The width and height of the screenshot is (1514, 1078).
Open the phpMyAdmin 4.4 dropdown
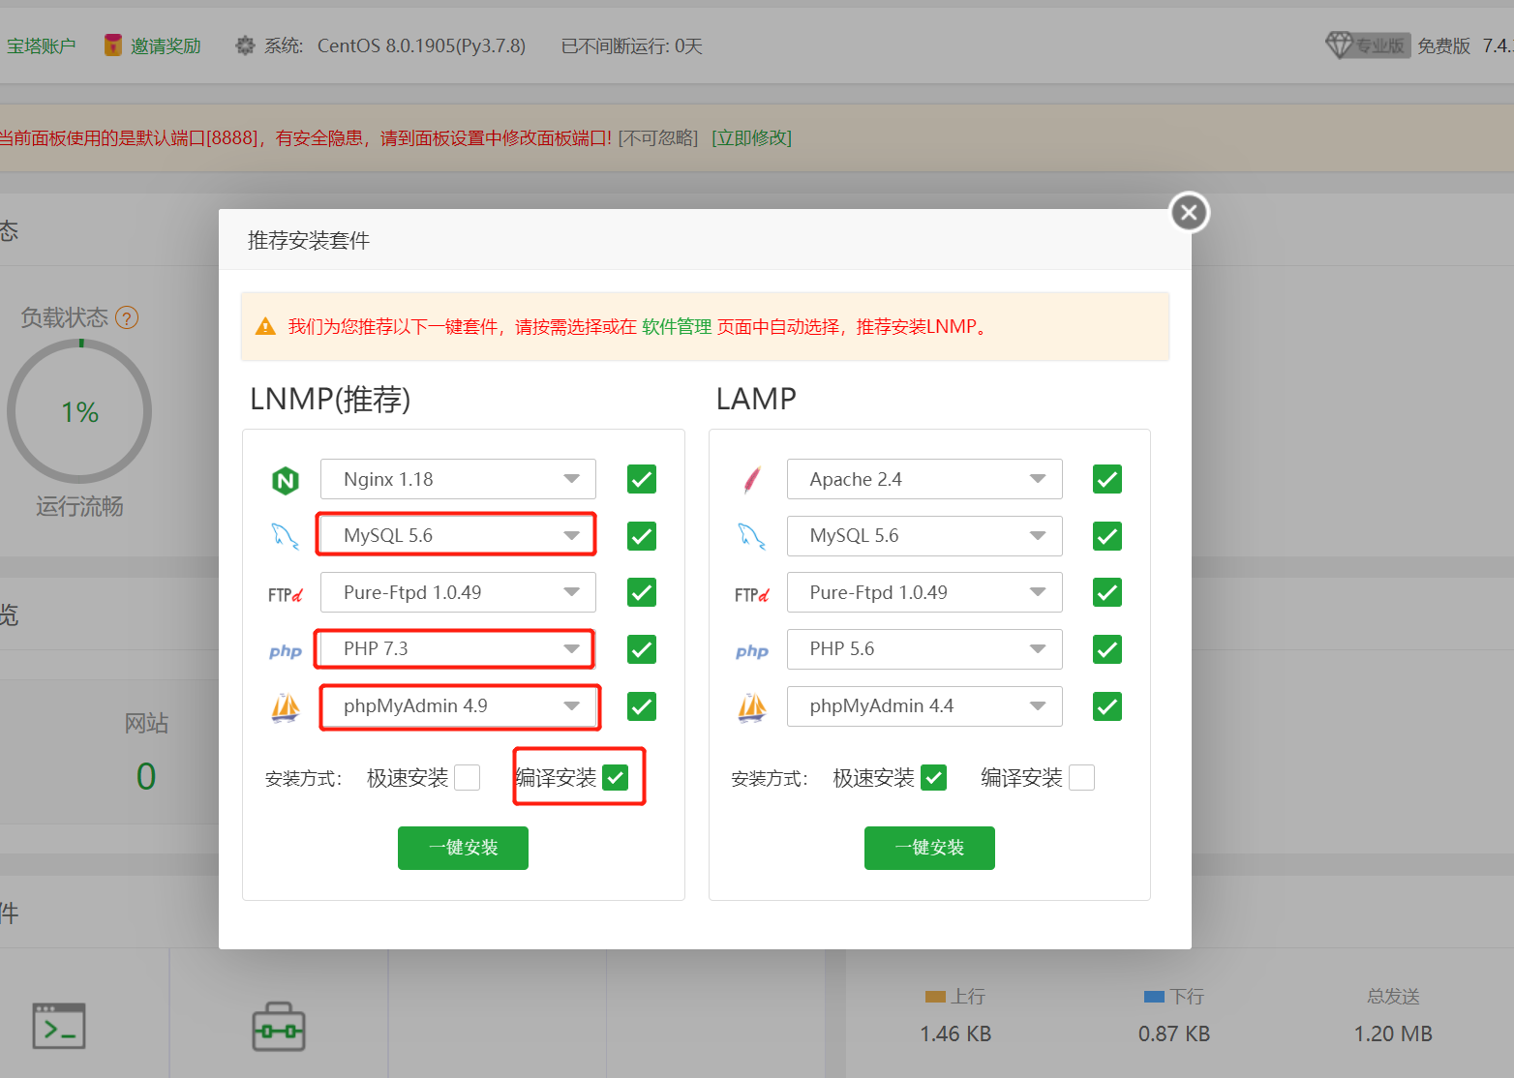click(924, 705)
